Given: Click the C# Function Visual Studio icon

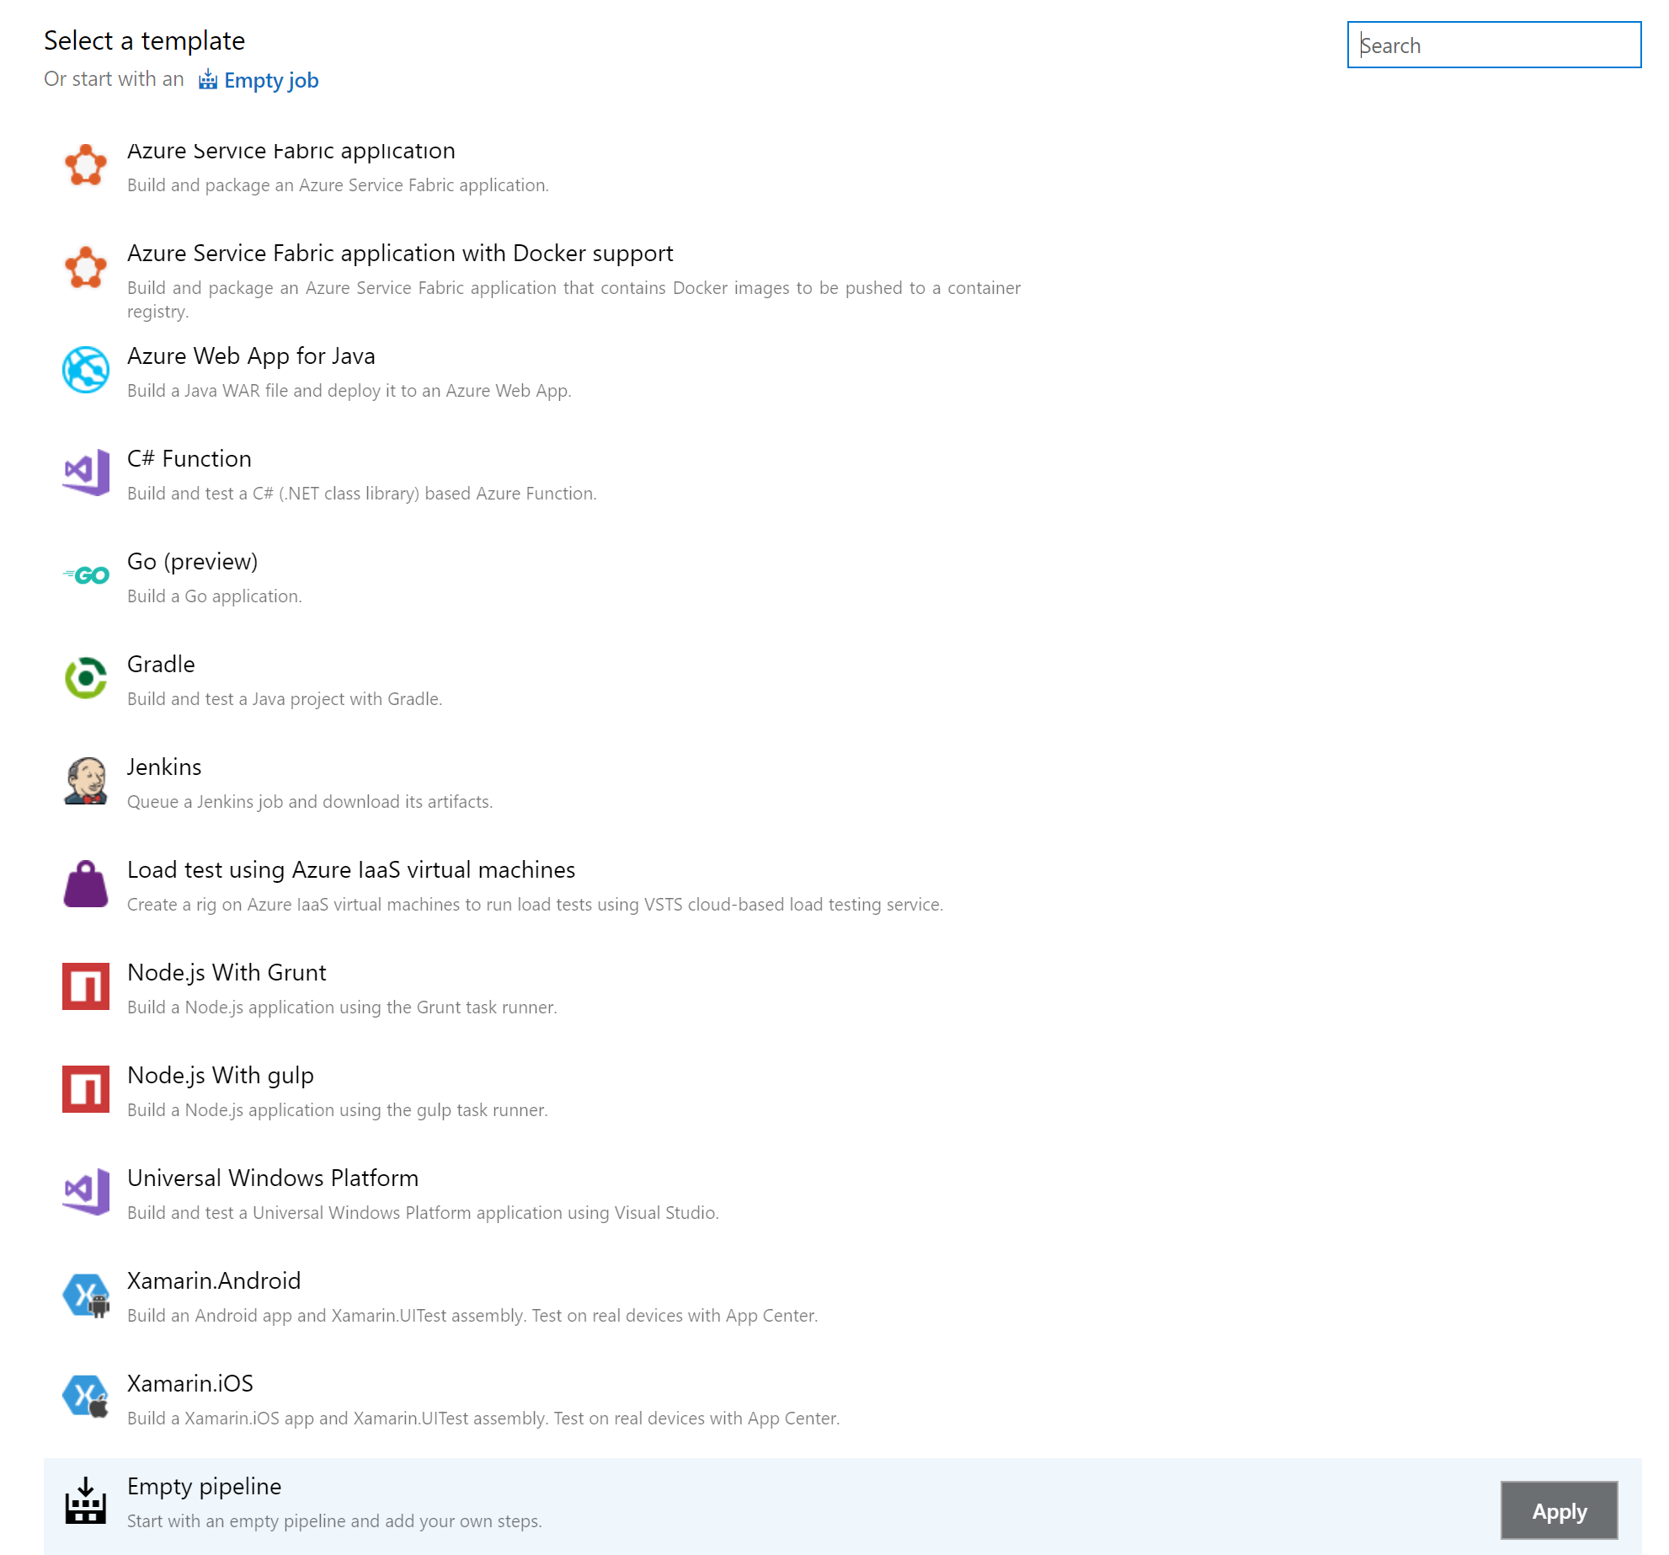Looking at the screenshot, I should coord(86,473).
